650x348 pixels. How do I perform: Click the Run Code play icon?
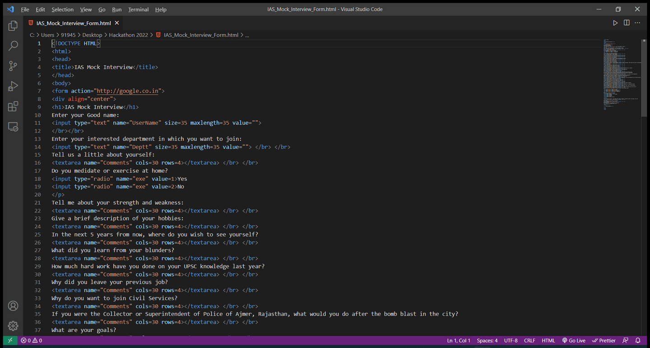(x=615, y=23)
